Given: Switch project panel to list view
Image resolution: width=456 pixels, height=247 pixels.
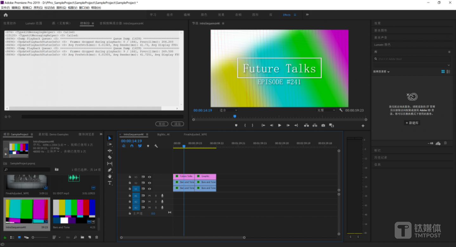Looking at the screenshot, I should pos(12,237).
